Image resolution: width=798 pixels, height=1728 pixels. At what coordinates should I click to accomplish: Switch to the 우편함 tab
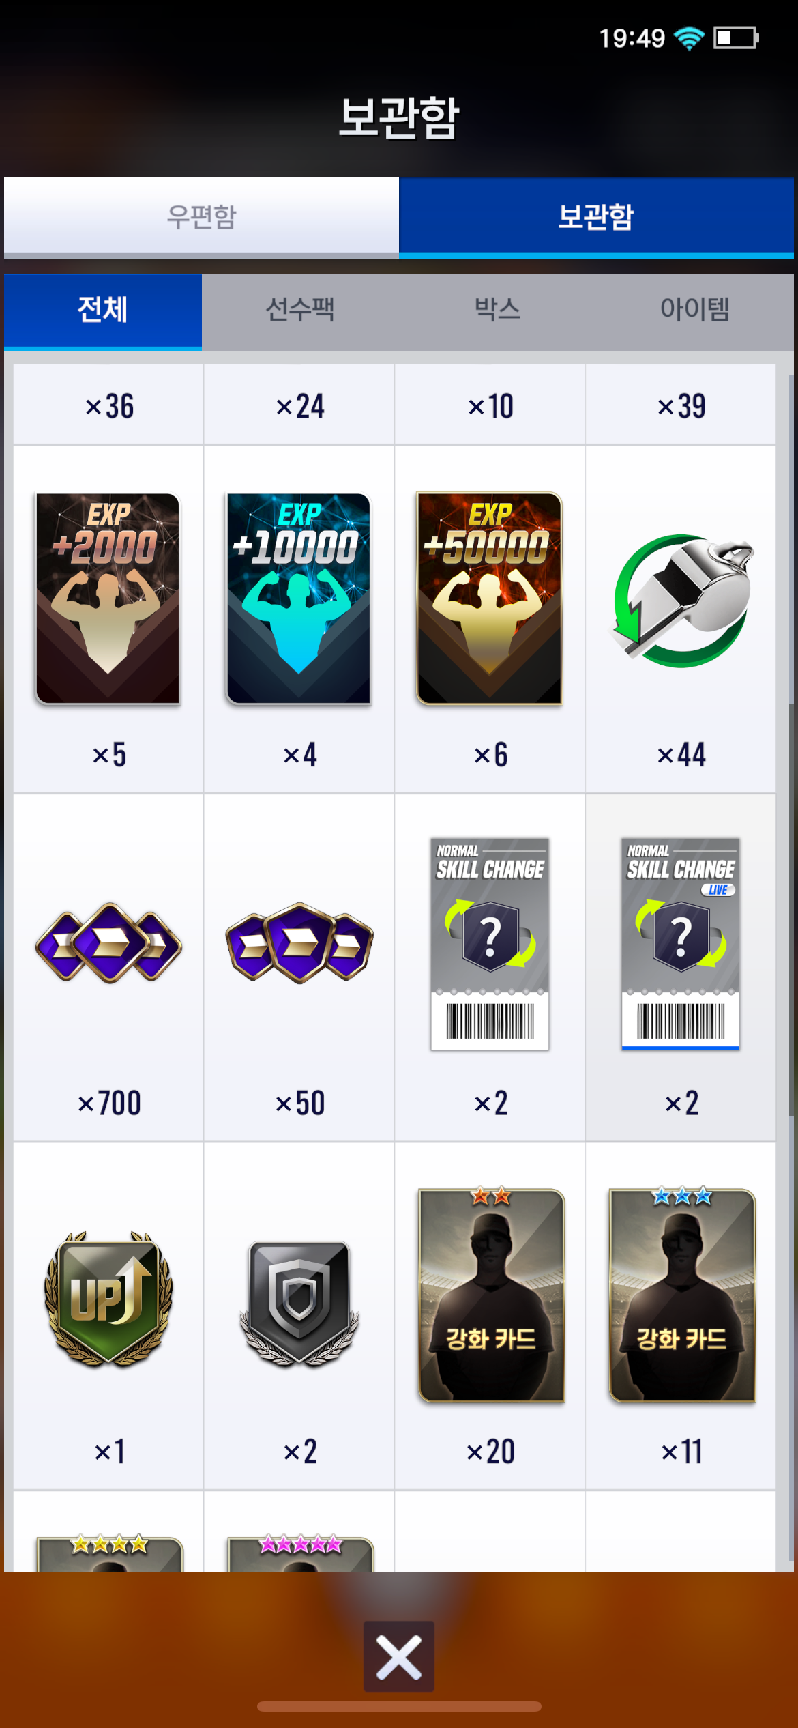click(x=201, y=217)
